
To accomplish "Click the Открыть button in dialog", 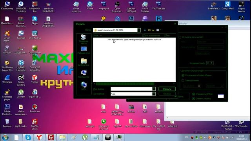I will [x=167, y=89].
